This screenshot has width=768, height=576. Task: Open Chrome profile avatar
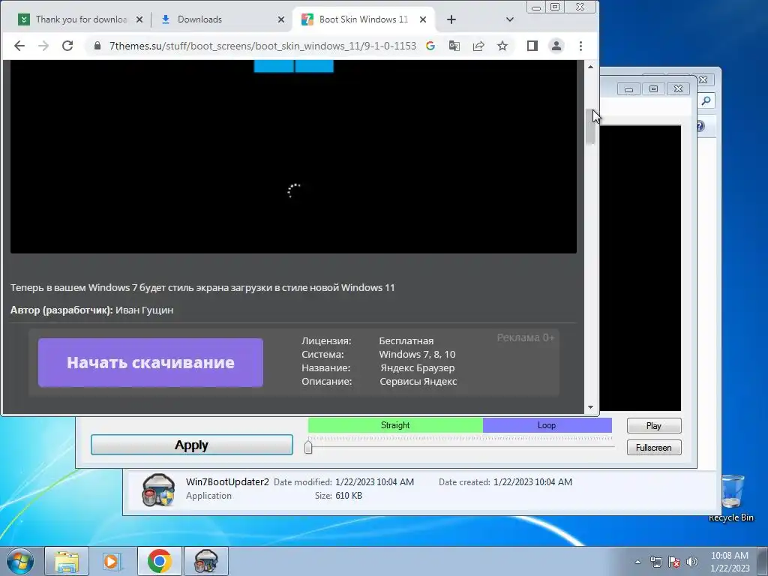556,46
